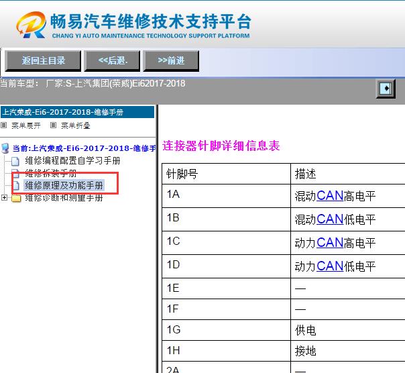Click CAN link in row 1B
Image resolution: width=405 pixels, height=373 pixels.
pos(330,219)
